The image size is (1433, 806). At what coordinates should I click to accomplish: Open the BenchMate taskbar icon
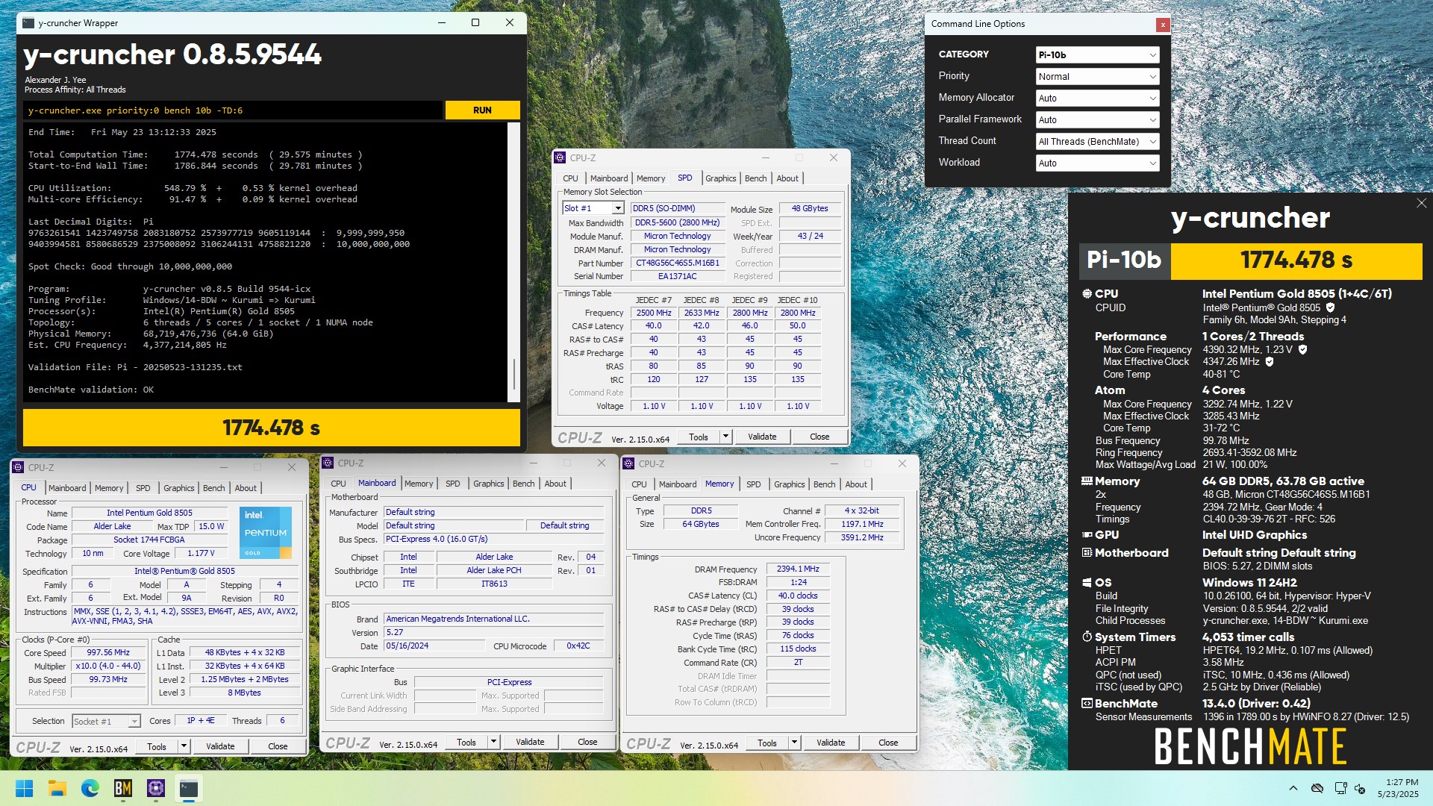(x=123, y=788)
